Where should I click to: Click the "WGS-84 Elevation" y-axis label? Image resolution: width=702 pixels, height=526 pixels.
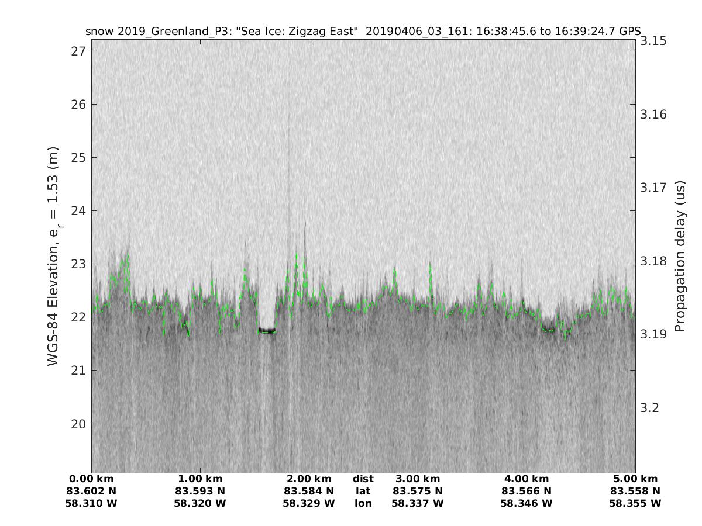point(53,257)
